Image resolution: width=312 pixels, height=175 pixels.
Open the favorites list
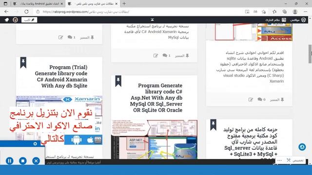pos(274,12)
